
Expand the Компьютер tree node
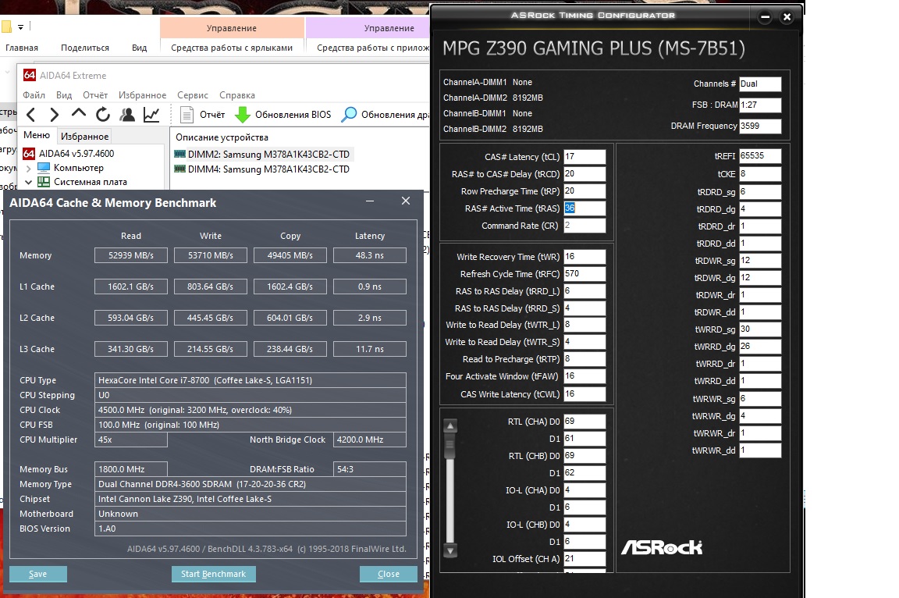tap(29, 169)
